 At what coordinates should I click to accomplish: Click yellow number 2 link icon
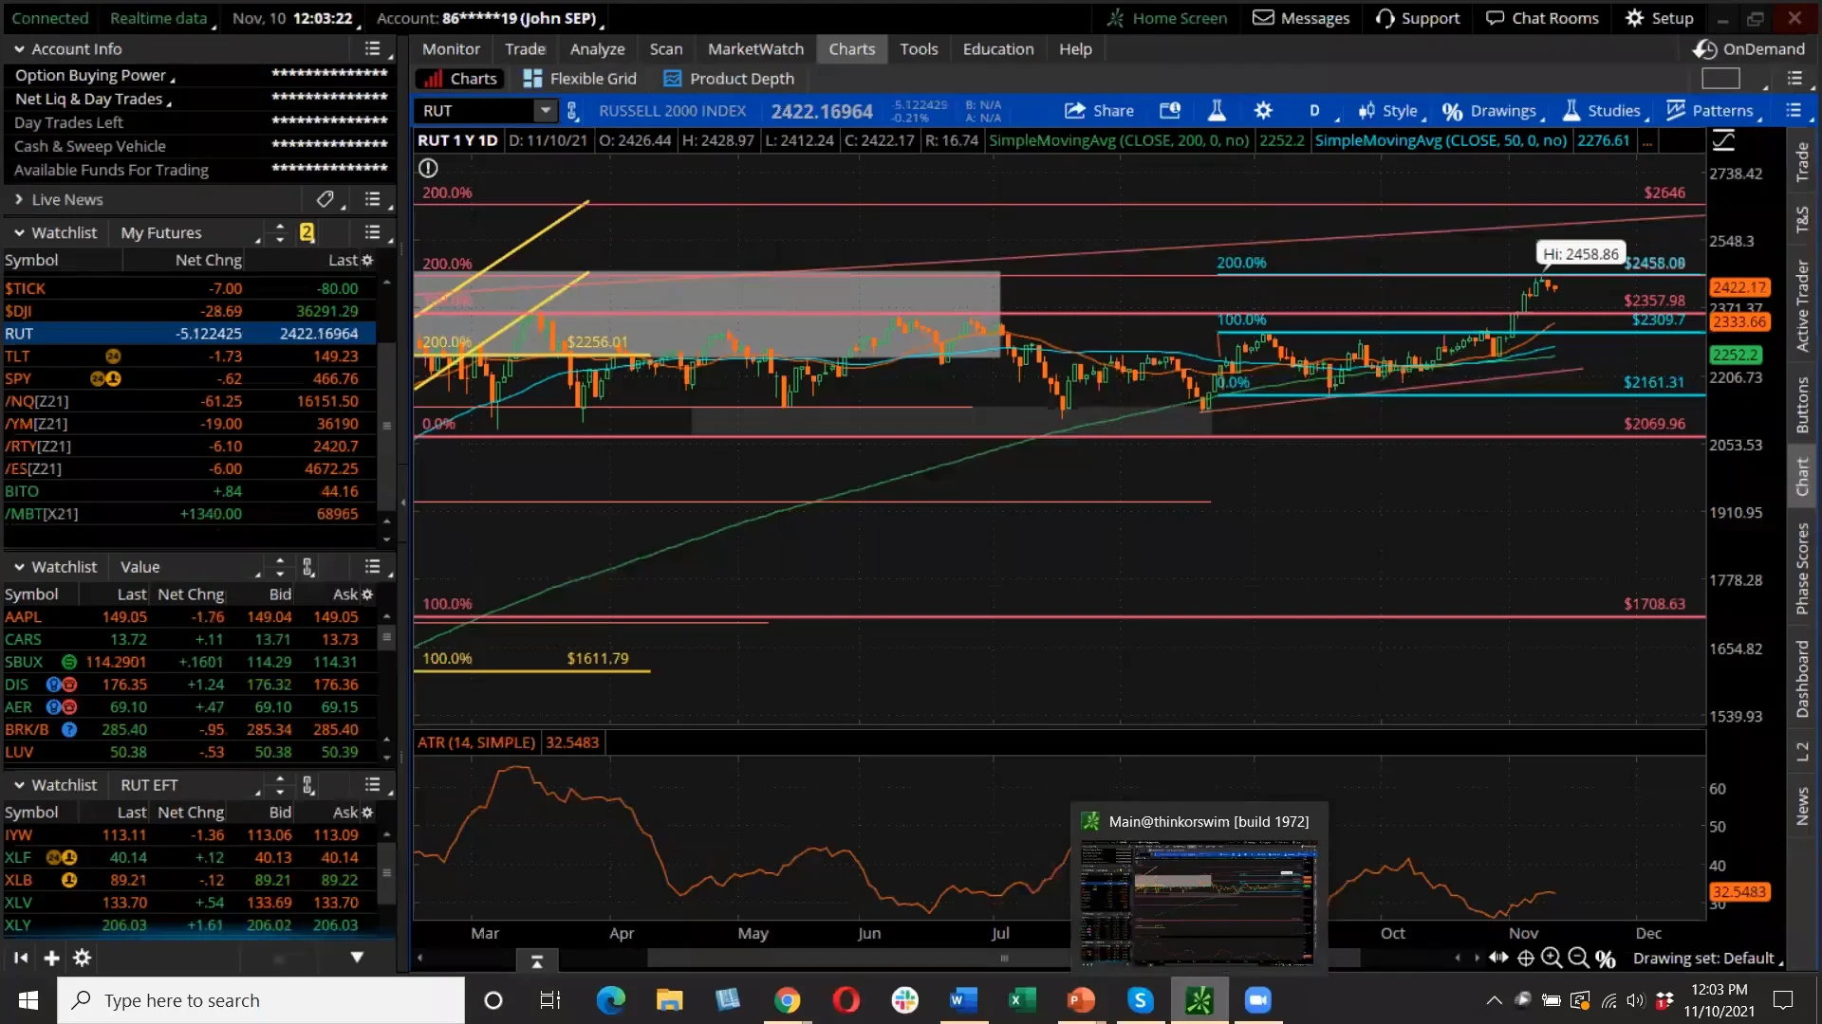[x=307, y=232]
